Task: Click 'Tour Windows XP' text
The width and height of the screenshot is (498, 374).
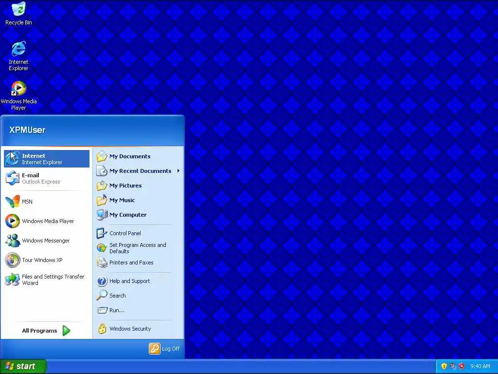Action: (x=42, y=260)
